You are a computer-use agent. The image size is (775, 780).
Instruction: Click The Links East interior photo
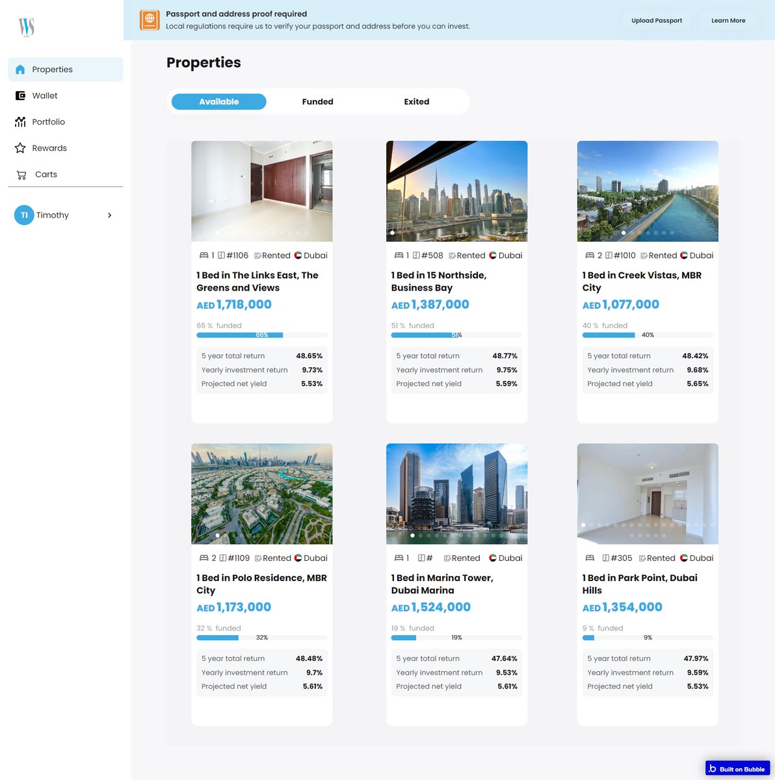click(x=262, y=191)
